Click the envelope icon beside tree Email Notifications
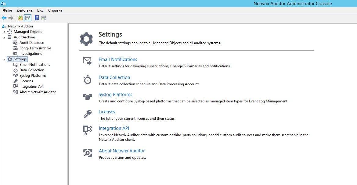 [x=16, y=65]
